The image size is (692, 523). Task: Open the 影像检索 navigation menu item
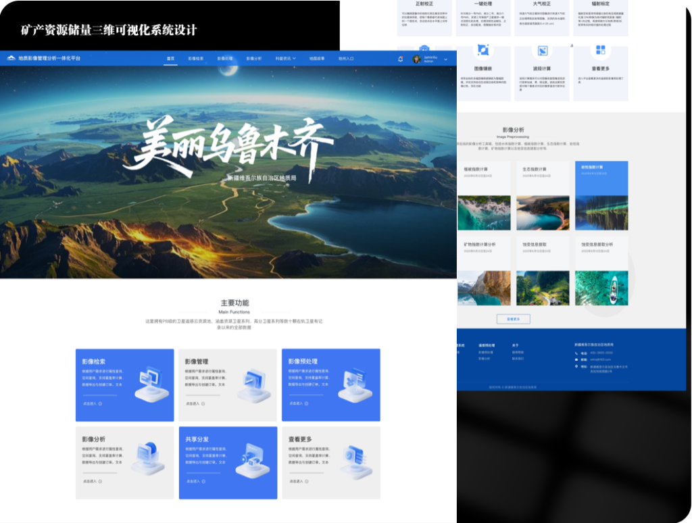195,59
